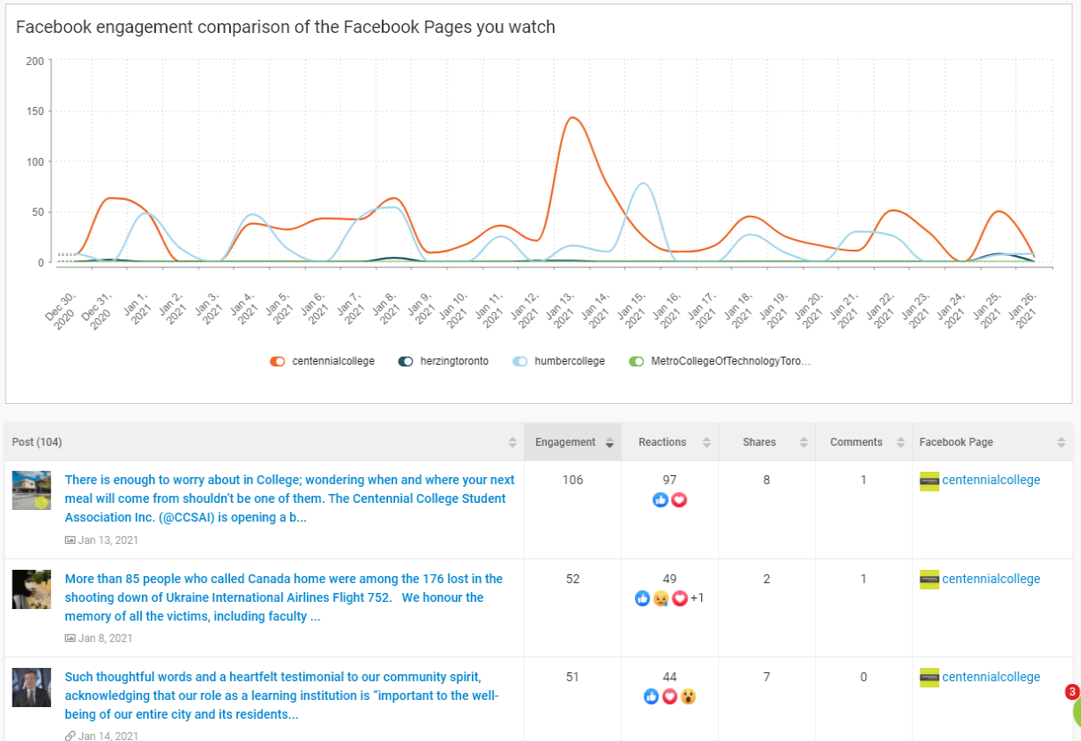Click the image icon beside Jan 8, 2021

[70, 638]
